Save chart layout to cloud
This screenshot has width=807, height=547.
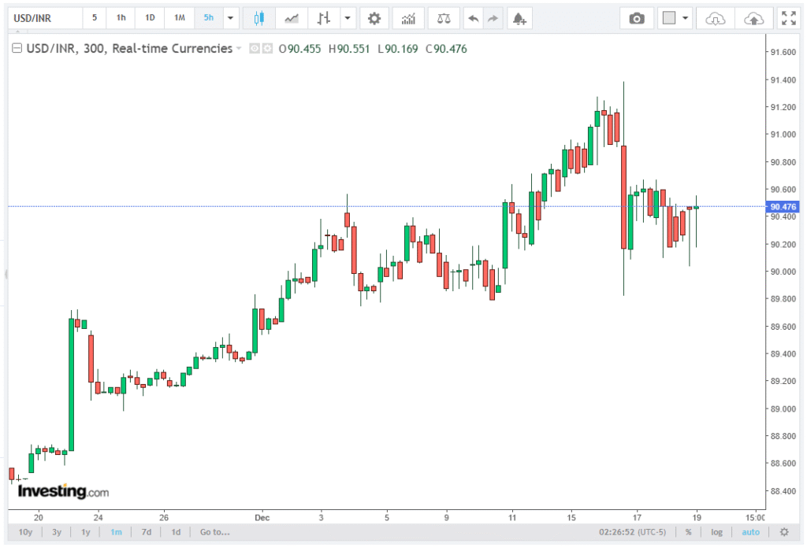(x=753, y=17)
